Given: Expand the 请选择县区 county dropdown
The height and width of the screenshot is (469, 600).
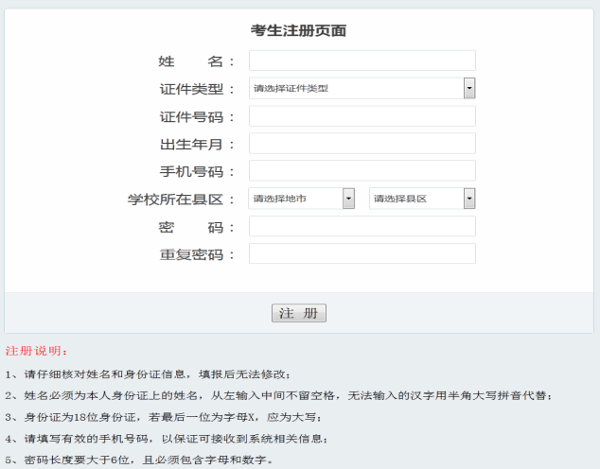Looking at the screenshot, I should pyautogui.click(x=421, y=199).
